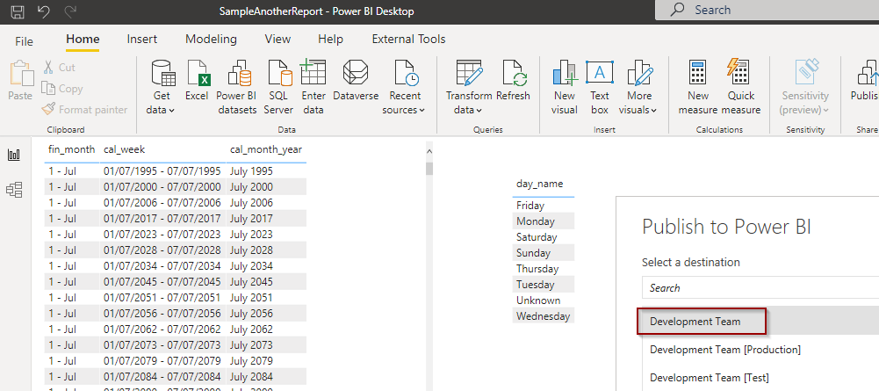Screen dimensions: 879x391
Task: Select Development Team [Production] workspace
Action: click(724, 350)
